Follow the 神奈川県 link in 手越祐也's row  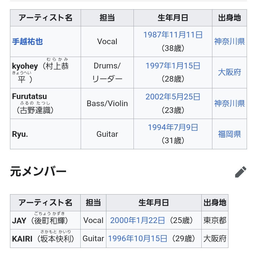230,41
